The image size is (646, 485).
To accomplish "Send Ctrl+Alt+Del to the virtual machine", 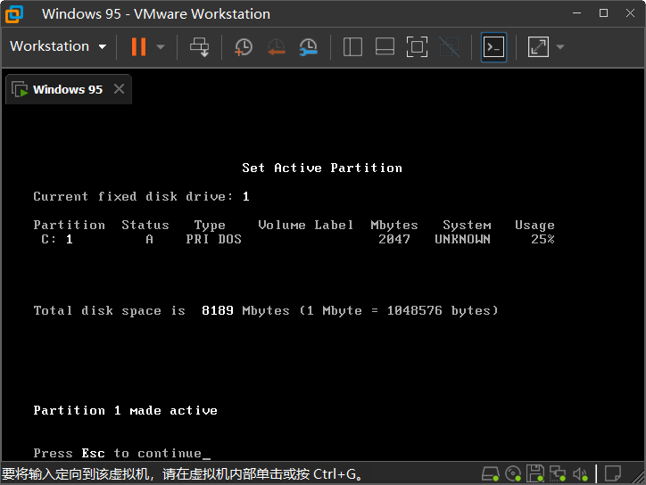I will pos(199,47).
